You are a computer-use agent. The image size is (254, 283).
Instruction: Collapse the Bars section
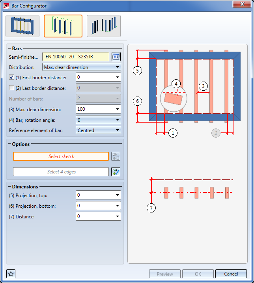click(9, 48)
